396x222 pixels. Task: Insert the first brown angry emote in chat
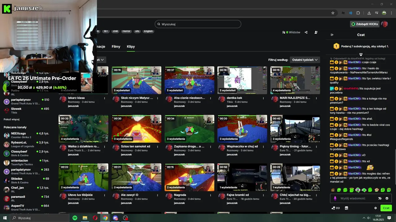(333, 190)
